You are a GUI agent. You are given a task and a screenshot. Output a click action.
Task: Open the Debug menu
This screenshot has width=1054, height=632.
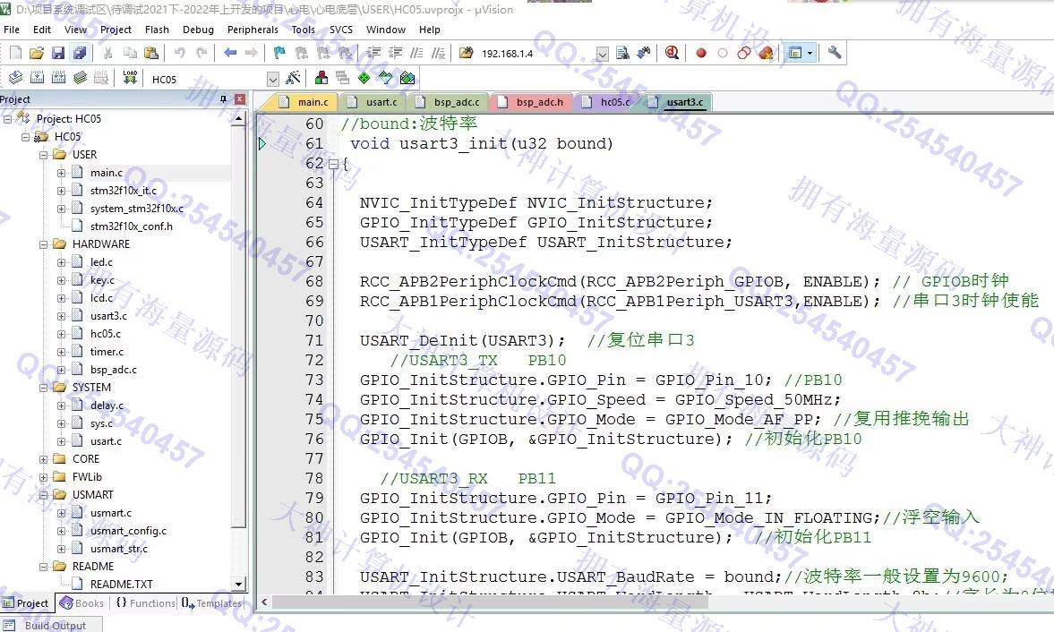click(x=198, y=30)
